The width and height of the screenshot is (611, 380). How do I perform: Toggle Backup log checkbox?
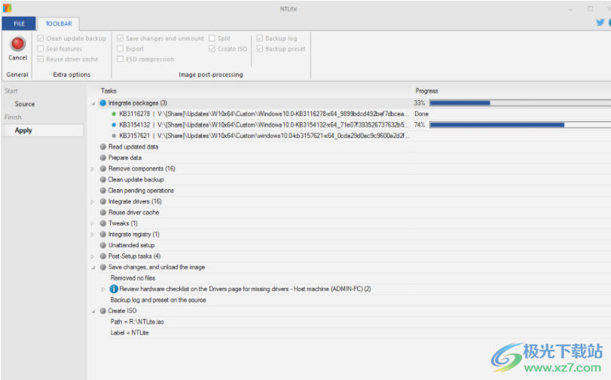tap(259, 38)
